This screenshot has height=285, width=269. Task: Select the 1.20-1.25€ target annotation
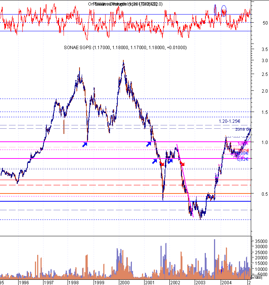click(230, 121)
